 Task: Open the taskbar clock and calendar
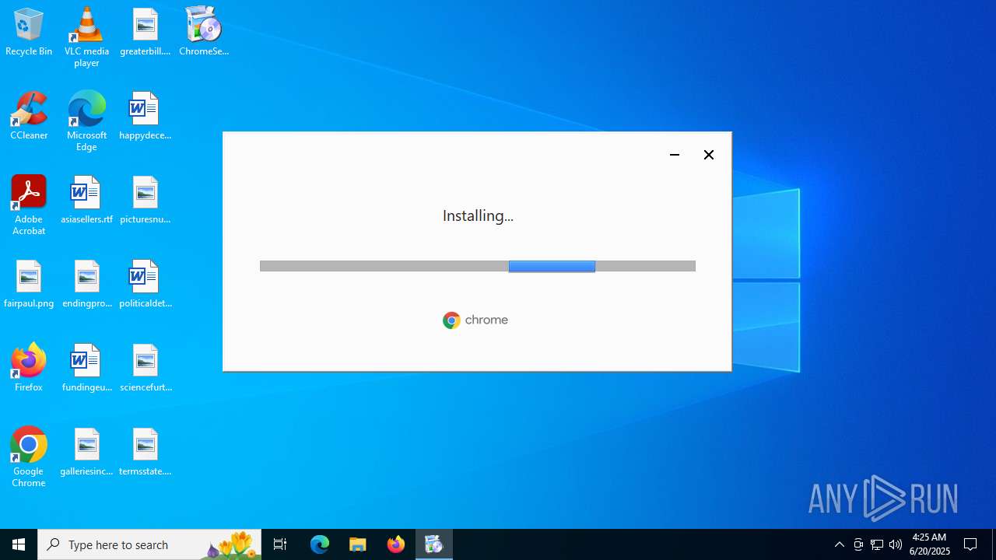[930, 544]
